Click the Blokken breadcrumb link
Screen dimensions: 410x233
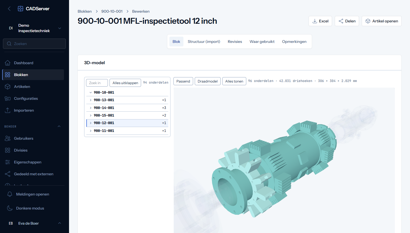pyautogui.click(x=85, y=11)
